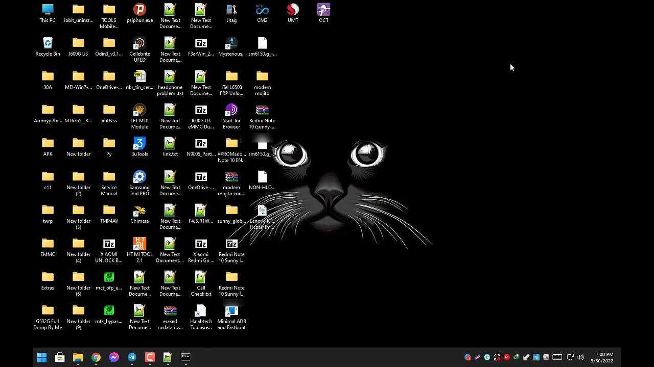Select the headphone problem .txt file
Screen dimensions: 654x367
pos(170,83)
